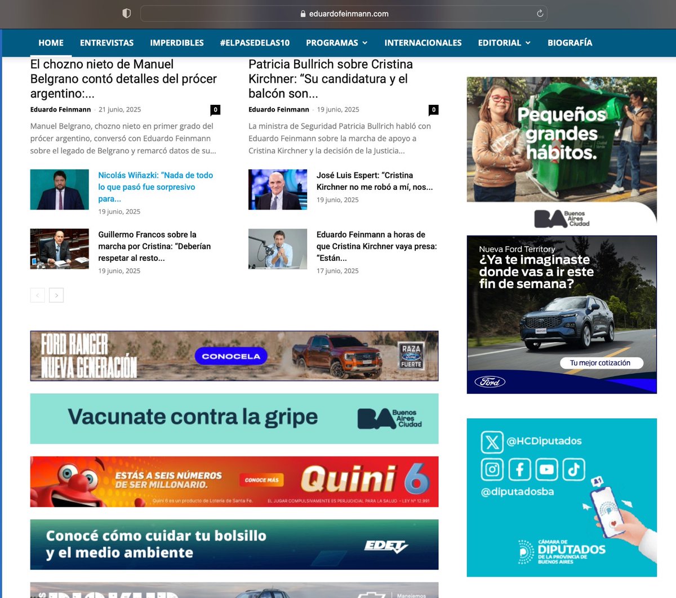Open the EDITORIAL dropdown menu
The height and width of the screenshot is (598, 676).
(504, 42)
